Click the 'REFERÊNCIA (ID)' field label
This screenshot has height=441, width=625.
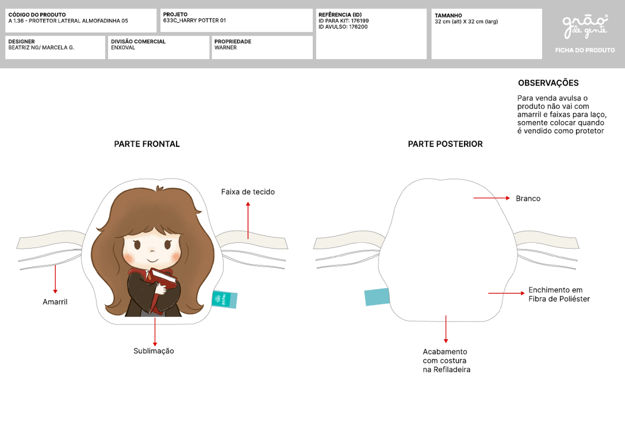pos(340,15)
